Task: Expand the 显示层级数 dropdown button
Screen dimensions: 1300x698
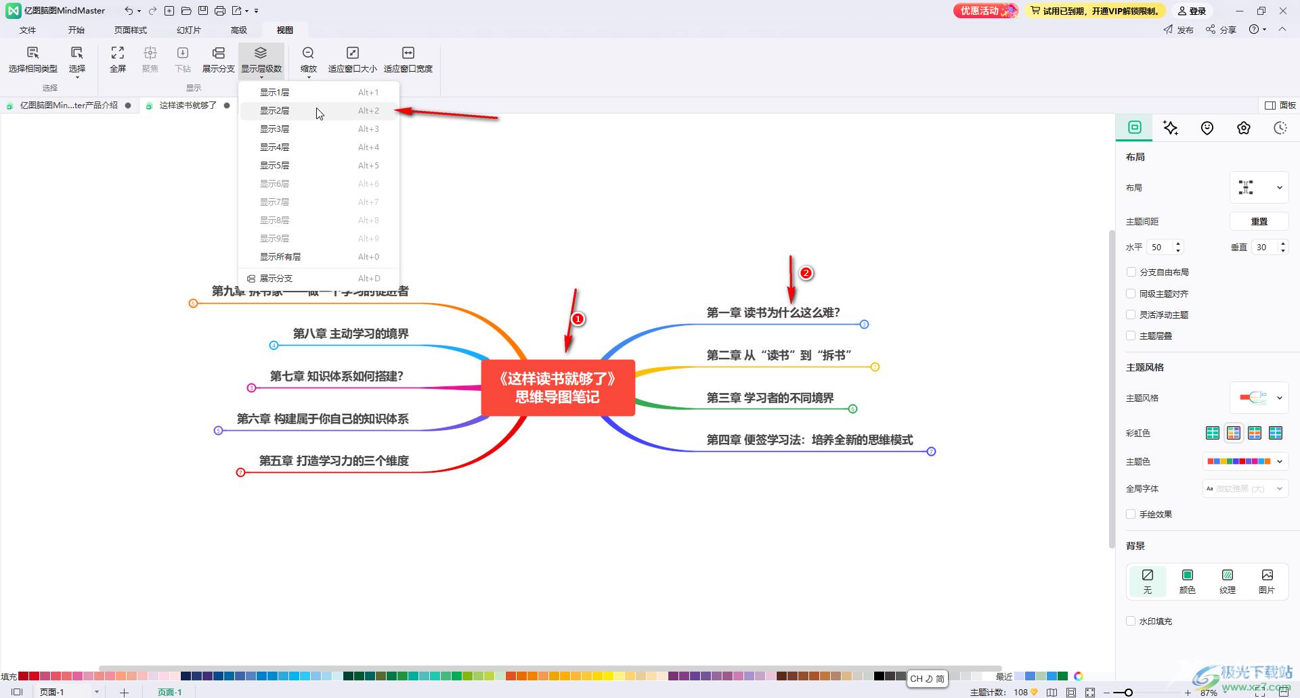Action: [261, 62]
